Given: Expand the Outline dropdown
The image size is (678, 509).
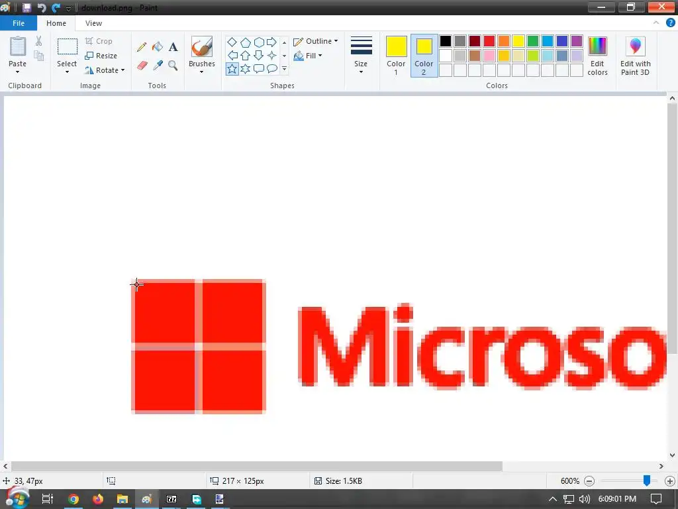Looking at the screenshot, I should (336, 41).
